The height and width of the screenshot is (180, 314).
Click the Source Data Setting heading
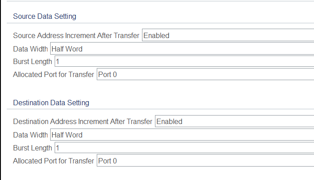(x=44, y=17)
